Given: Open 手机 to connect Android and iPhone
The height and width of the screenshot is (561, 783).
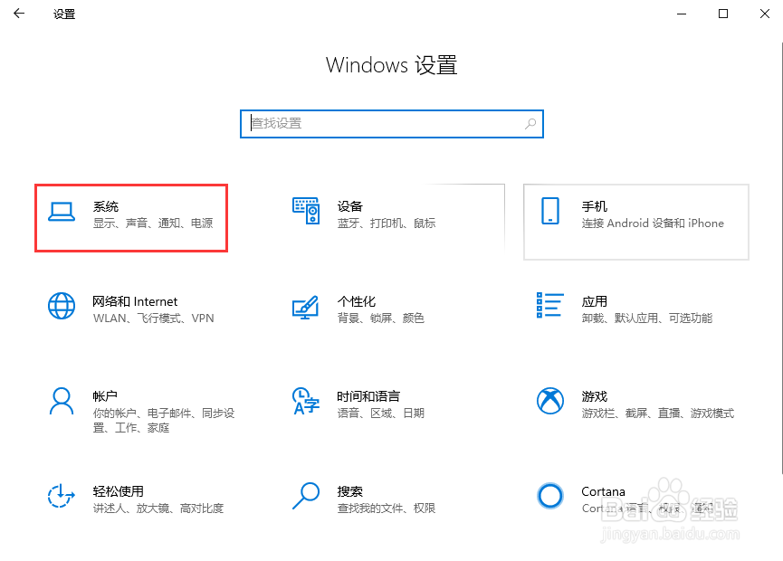Looking at the screenshot, I should pos(634,222).
